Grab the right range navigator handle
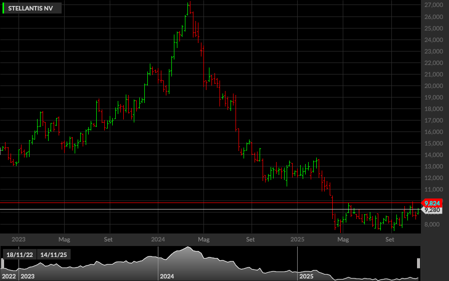 (418, 263)
